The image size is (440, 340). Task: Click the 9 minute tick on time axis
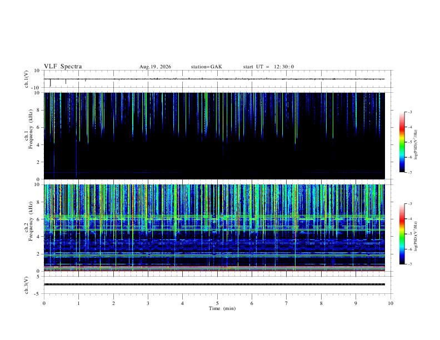pos(356,303)
